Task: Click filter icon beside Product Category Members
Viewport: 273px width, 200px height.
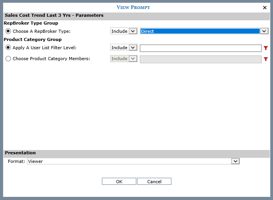Action: tap(266, 59)
